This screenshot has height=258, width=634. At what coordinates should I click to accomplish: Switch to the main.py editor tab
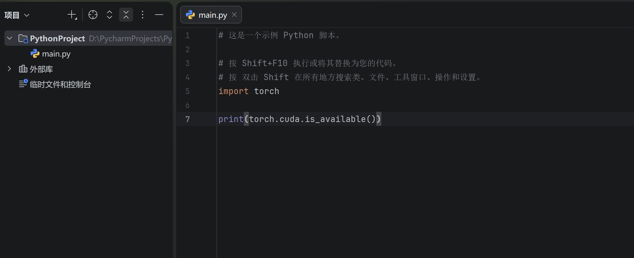[x=211, y=15]
